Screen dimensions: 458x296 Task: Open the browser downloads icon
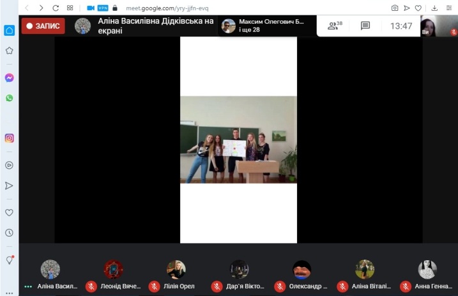(434, 8)
